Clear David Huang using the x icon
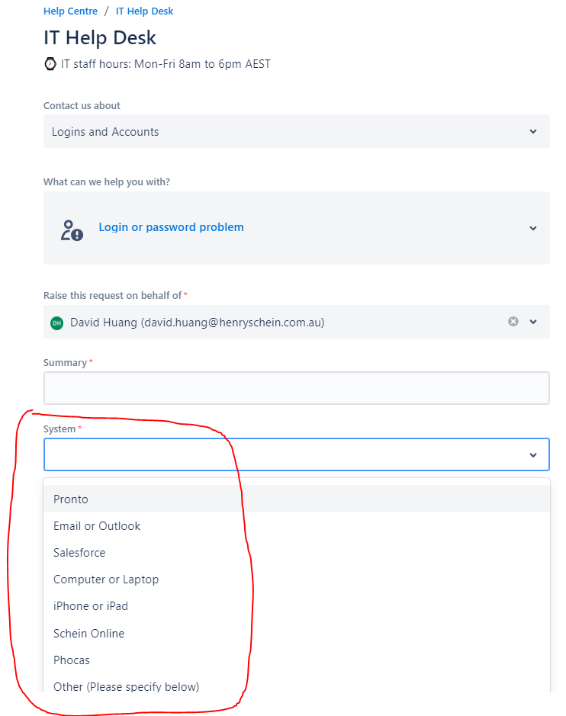Image resolution: width=566 pixels, height=716 pixels. coord(513,322)
